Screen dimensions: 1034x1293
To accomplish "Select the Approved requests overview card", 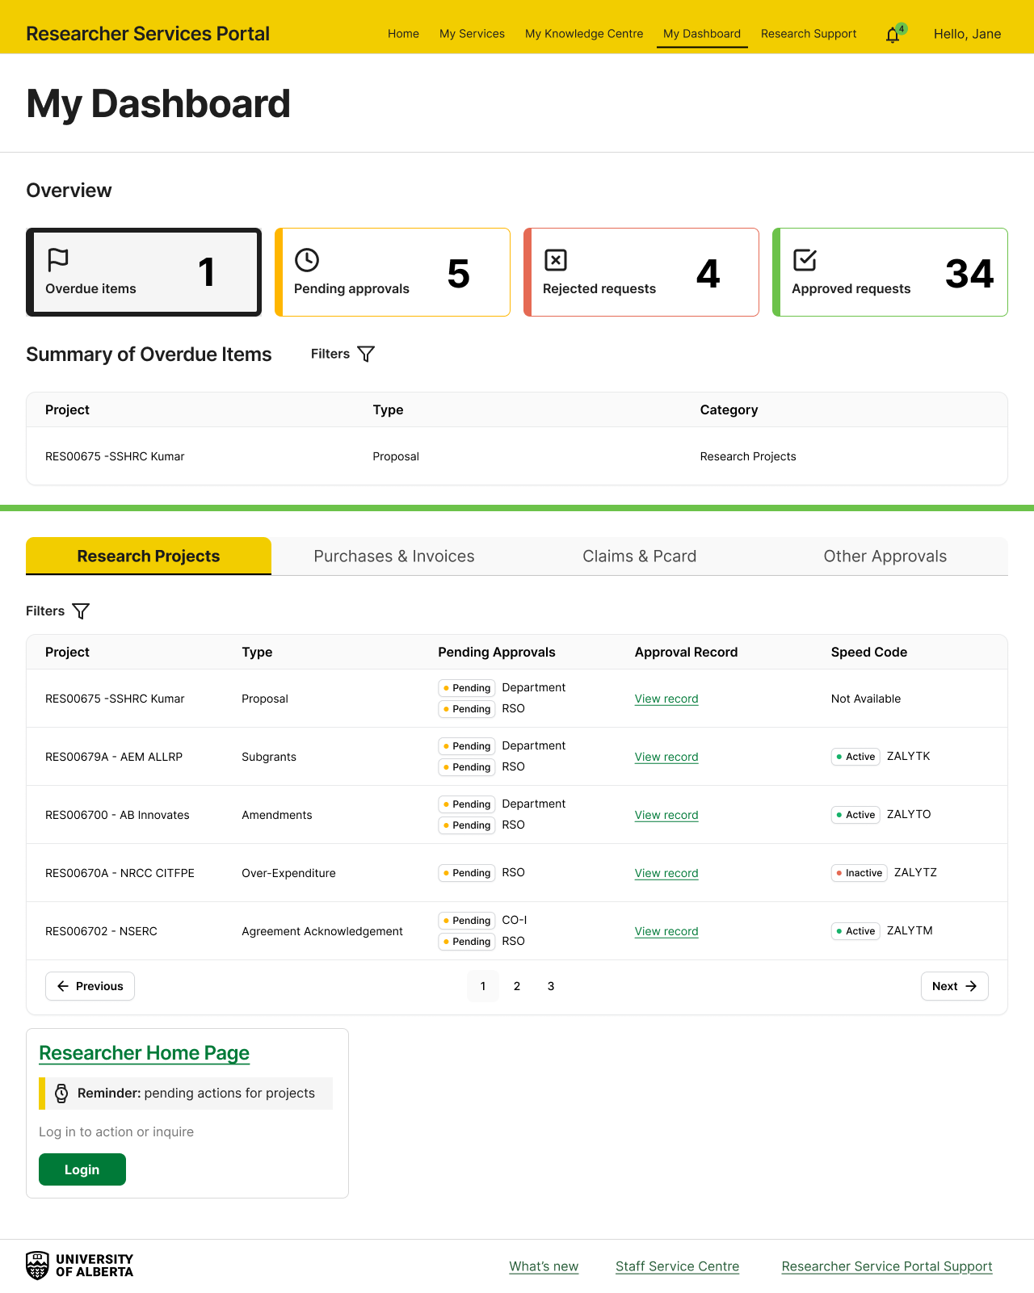I will pos(890,272).
